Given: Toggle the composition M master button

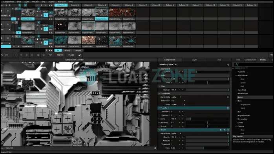Looking at the screenshot, I should [x=20, y=5].
